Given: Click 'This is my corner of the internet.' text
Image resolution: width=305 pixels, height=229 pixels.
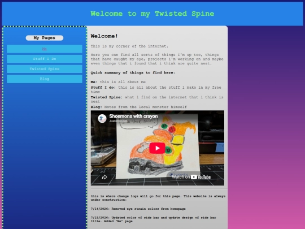Looking at the screenshot, I should (129, 46).
